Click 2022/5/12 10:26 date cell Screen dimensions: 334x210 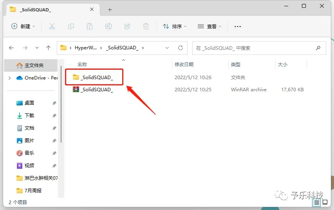[193, 78]
